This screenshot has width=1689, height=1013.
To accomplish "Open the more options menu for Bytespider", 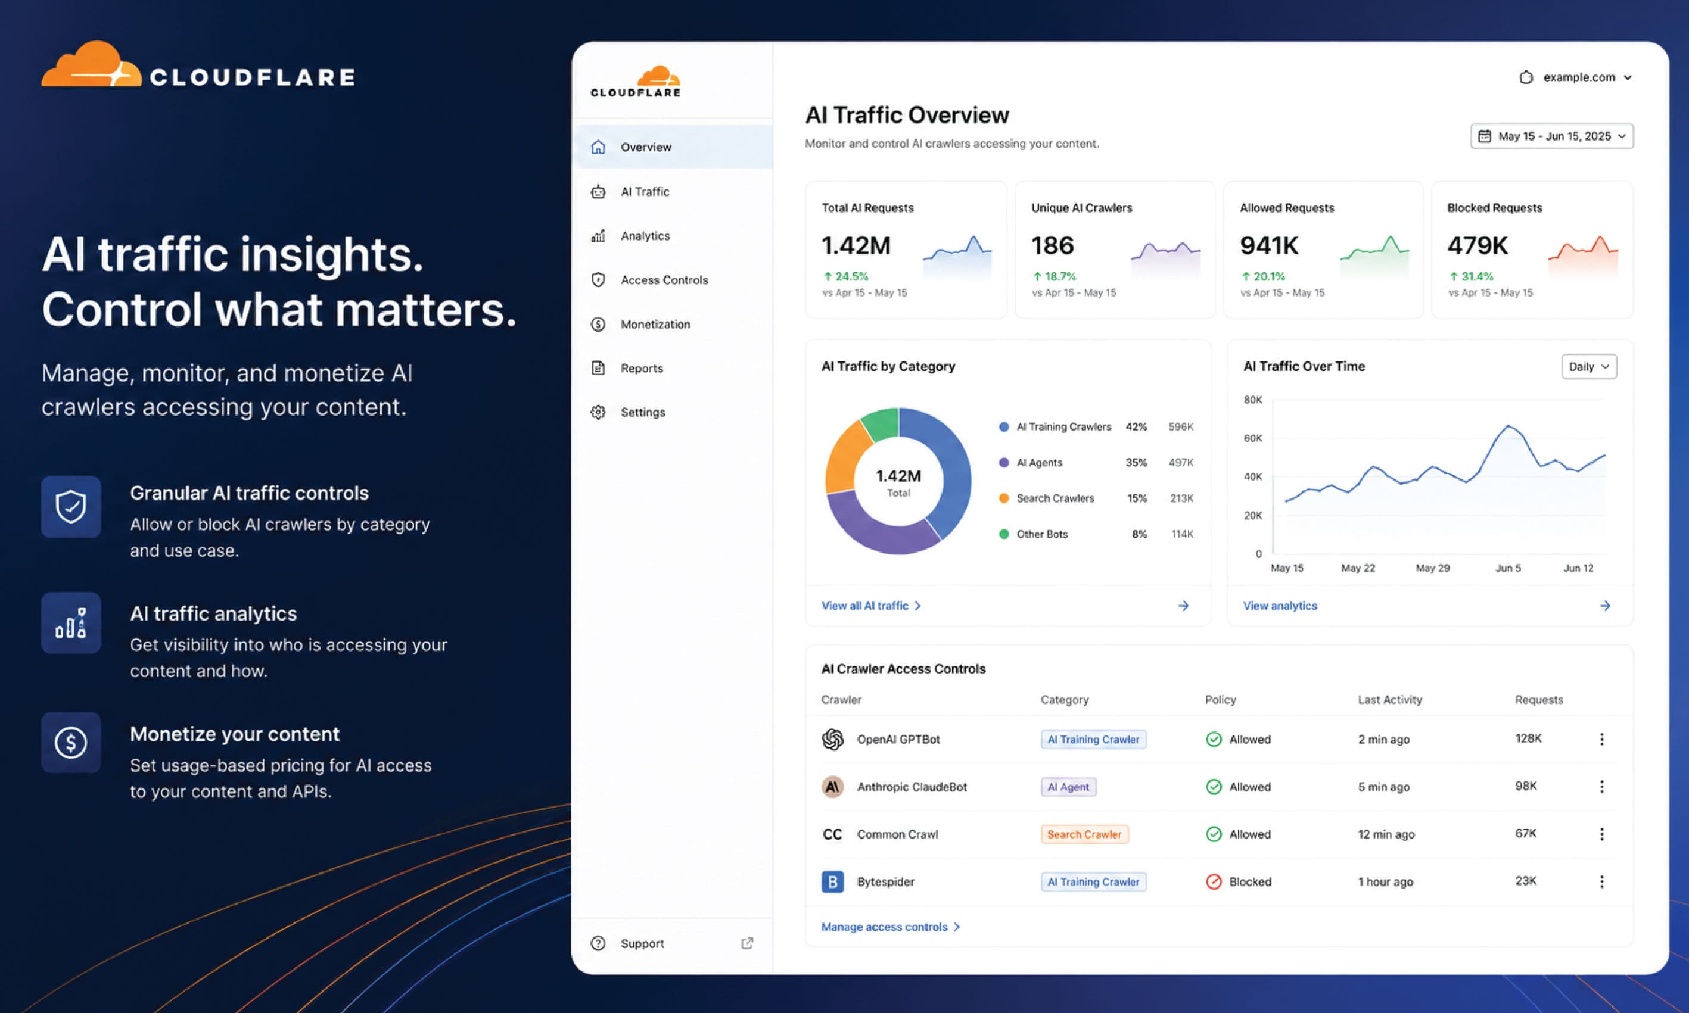I will 1601,882.
